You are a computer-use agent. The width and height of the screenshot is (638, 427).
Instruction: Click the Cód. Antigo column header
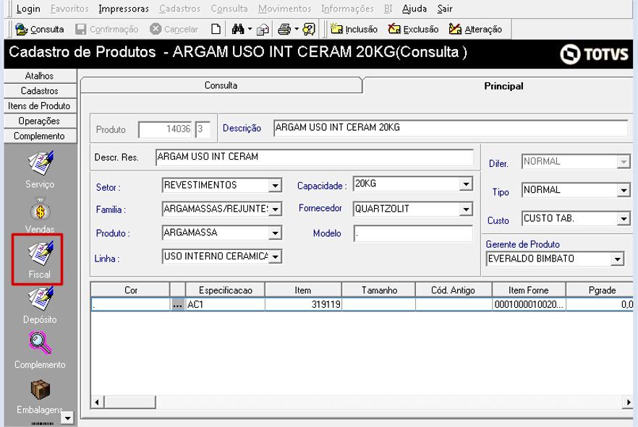[454, 290]
